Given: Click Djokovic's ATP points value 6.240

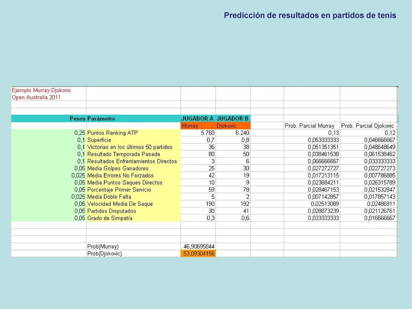Looking at the screenshot, I should tap(242, 133).
